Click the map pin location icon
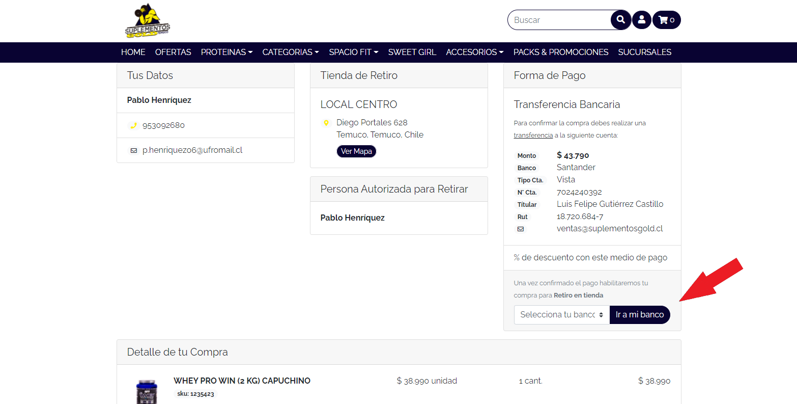This screenshot has width=797, height=404. [326, 123]
